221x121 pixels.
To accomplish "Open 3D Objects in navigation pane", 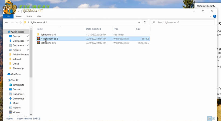I will [x=18, y=85].
